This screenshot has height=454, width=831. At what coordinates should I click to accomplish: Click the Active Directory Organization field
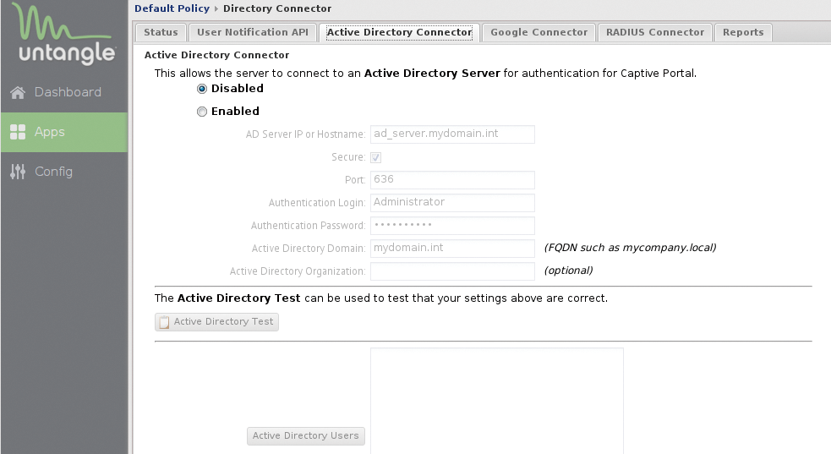point(452,271)
